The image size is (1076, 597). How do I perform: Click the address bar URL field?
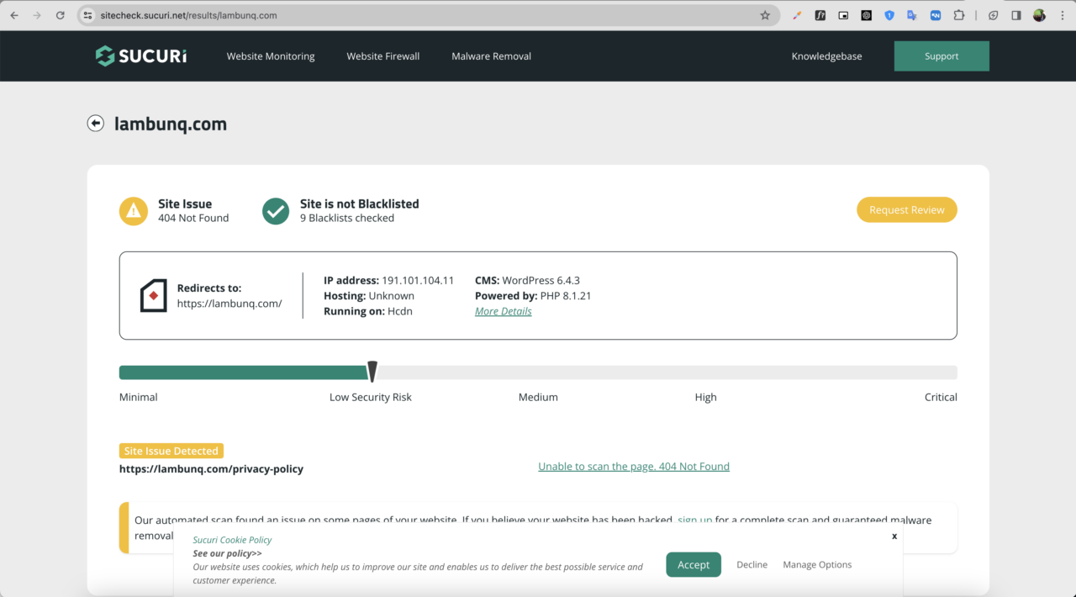(420, 15)
